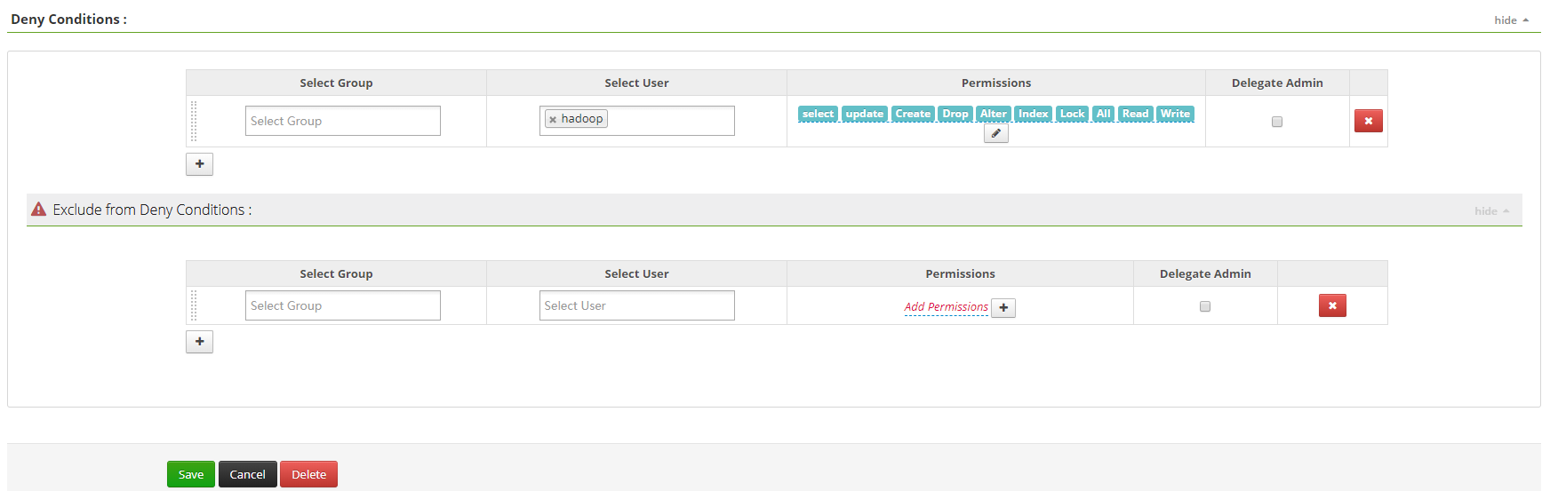The width and height of the screenshot is (1542, 491).
Task: Click the All permission tag
Action: tap(1104, 114)
